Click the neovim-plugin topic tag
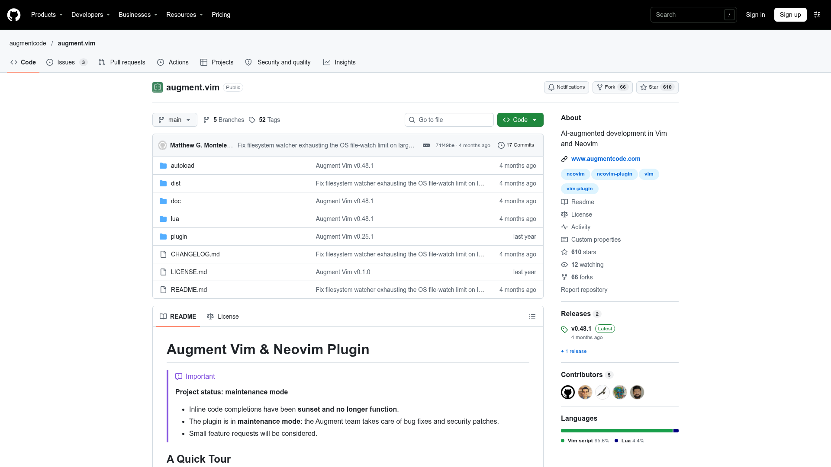 [614, 174]
